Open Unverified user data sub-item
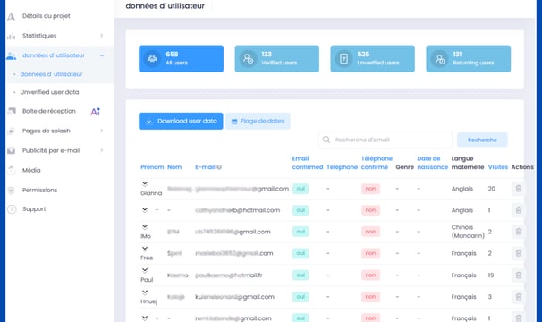This screenshot has height=322, width=542. coord(49,92)
